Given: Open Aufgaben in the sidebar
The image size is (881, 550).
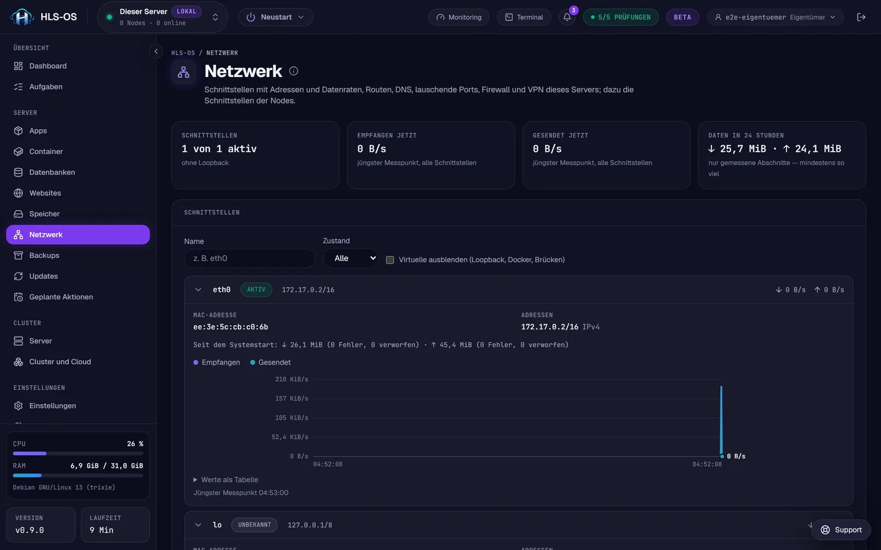Looking at the screenshot, I should (78, 87).
